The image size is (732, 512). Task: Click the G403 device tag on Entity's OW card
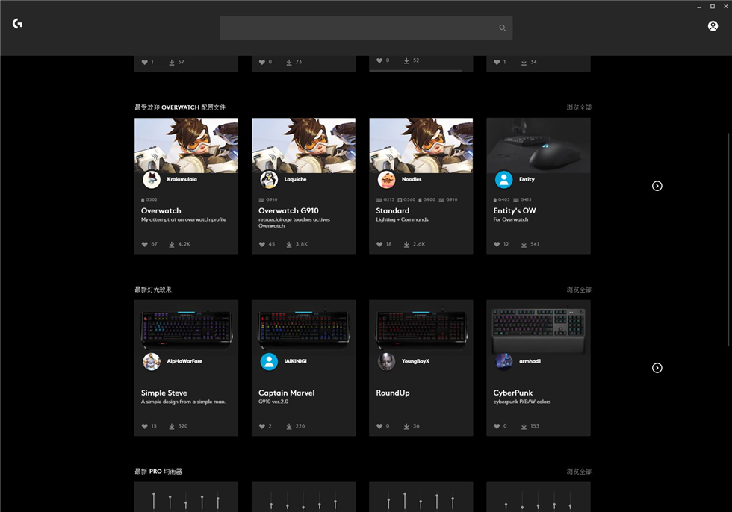pos(502,199)
